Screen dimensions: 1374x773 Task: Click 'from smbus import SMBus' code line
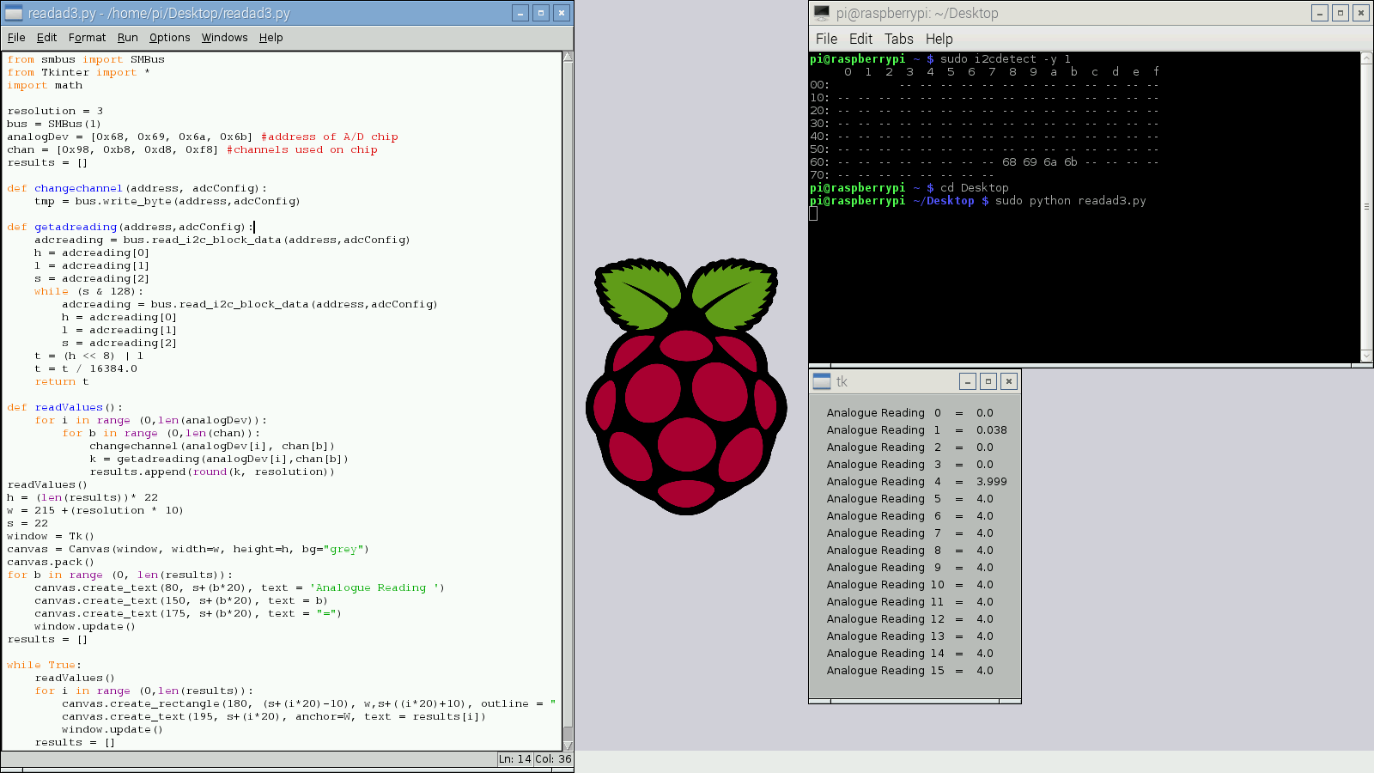(x=86, y=59)
